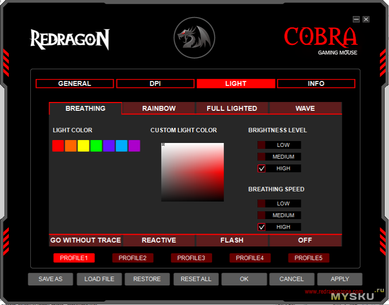Set brightness level to LOW
Image resolution: width=389 pixels, height=305 pixels.
point(279,145)
